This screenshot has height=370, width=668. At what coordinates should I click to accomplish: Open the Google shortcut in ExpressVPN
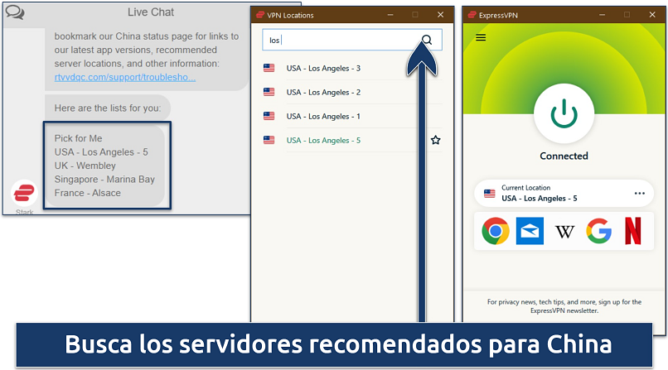pyautogui.click(x=598, y=231)
